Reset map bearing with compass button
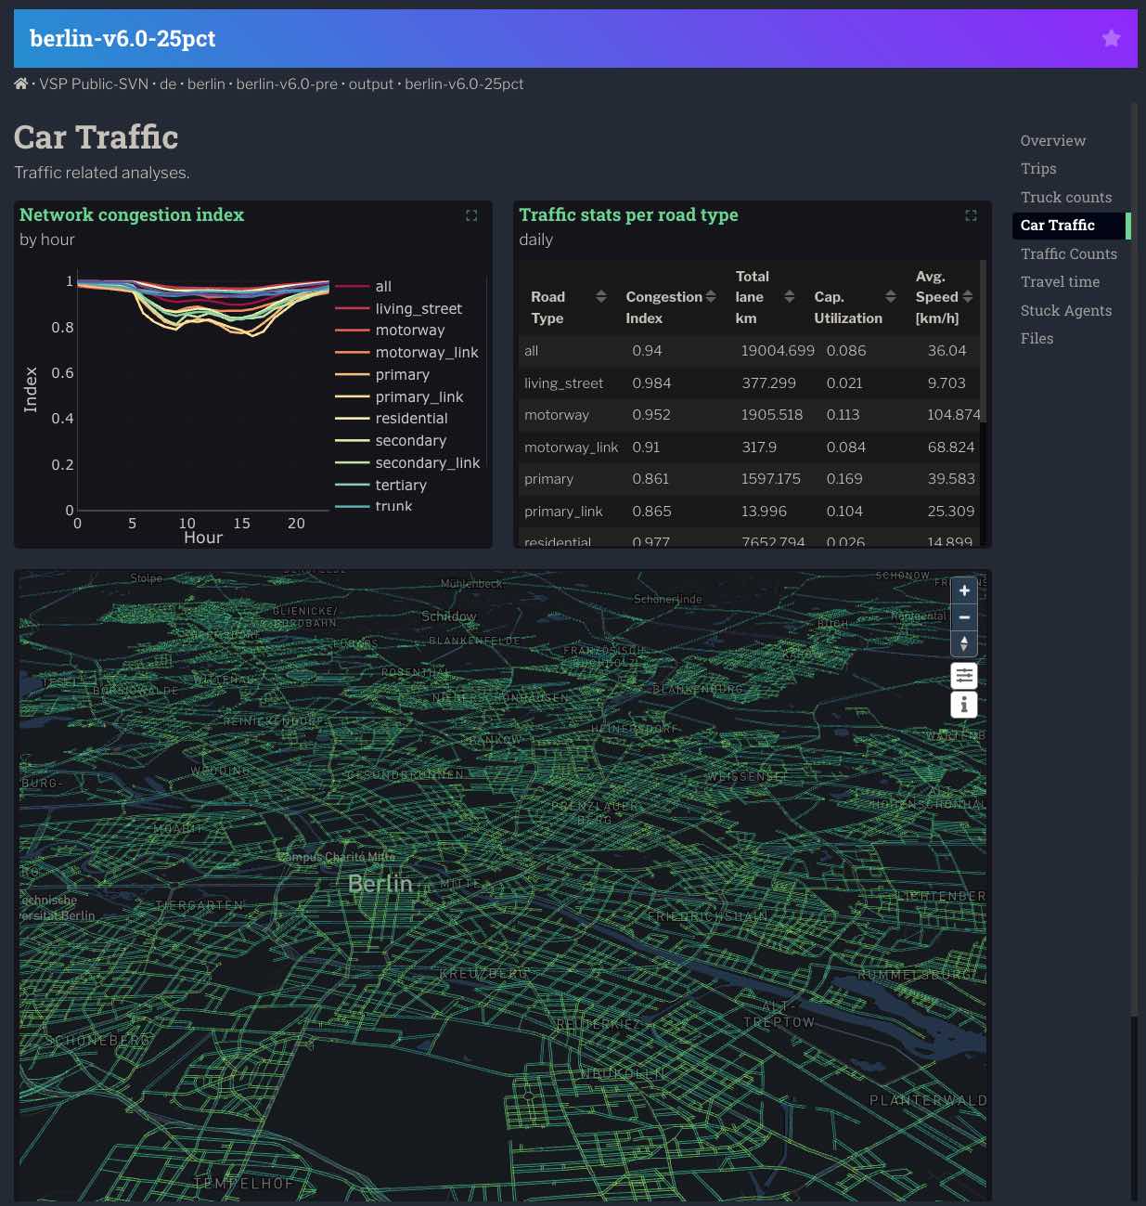Screen dimensions: 1146x1206 [964, 643]
